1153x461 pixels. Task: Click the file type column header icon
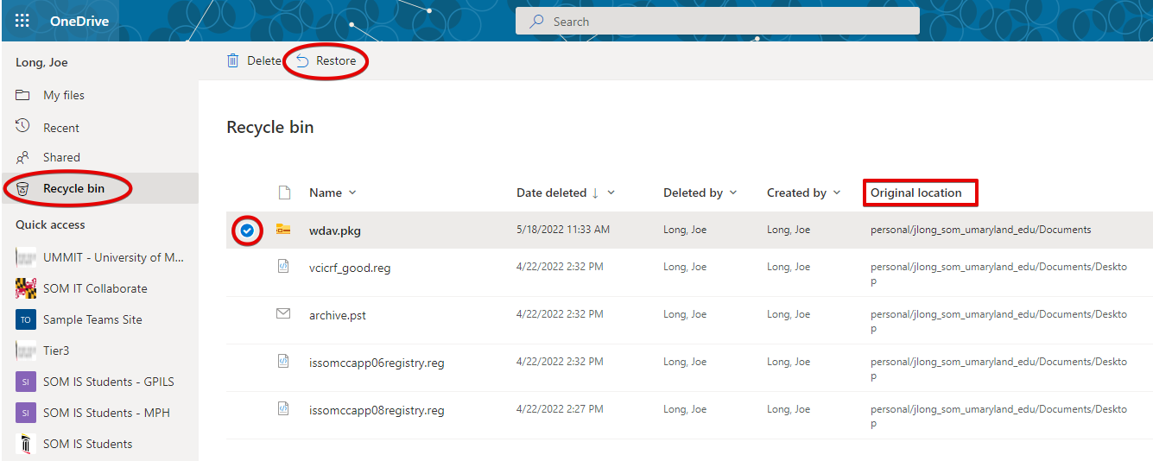coord(283,193)
